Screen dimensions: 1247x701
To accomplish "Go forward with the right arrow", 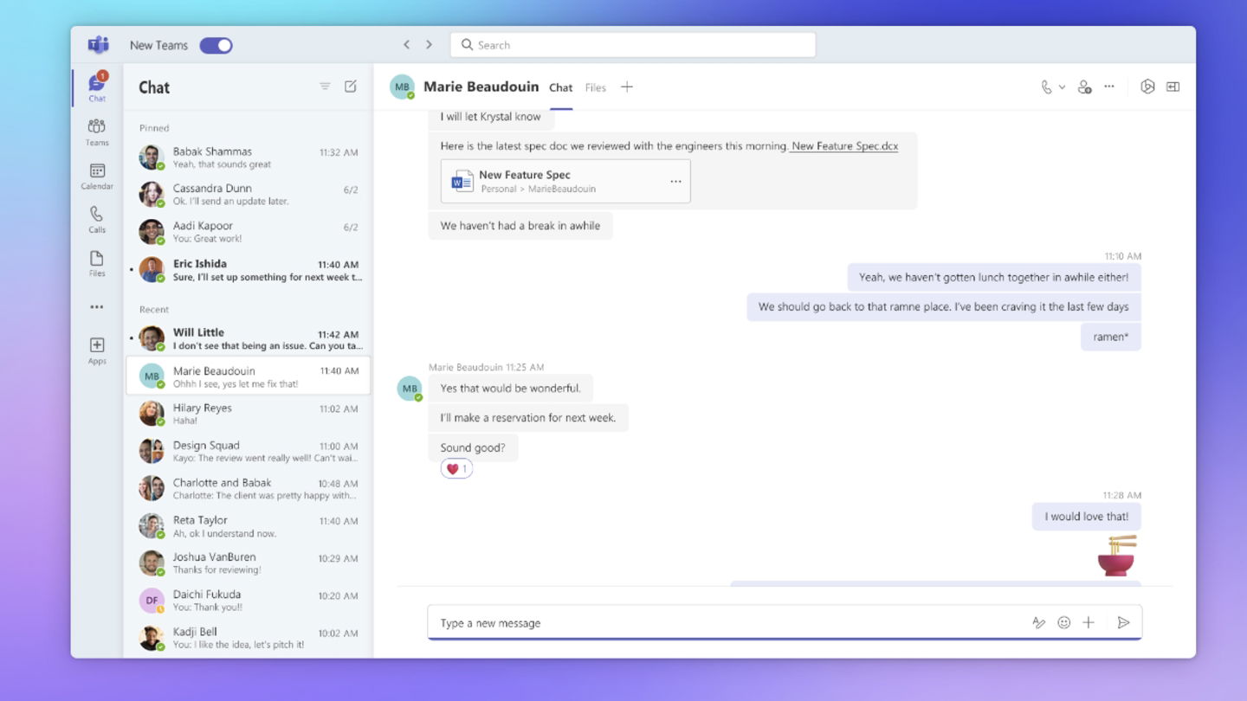I will [x=429, y=45].
